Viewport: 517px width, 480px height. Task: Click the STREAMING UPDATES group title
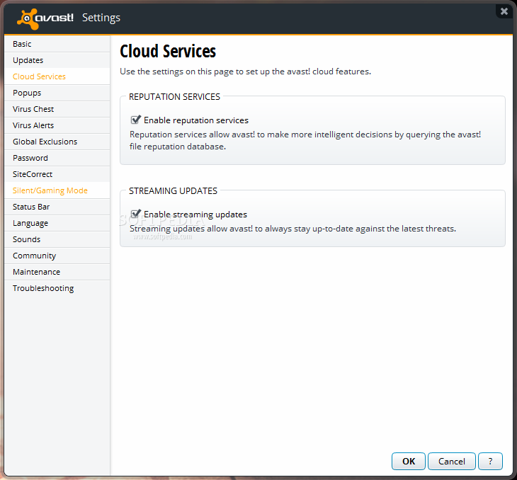click(173, 191)
